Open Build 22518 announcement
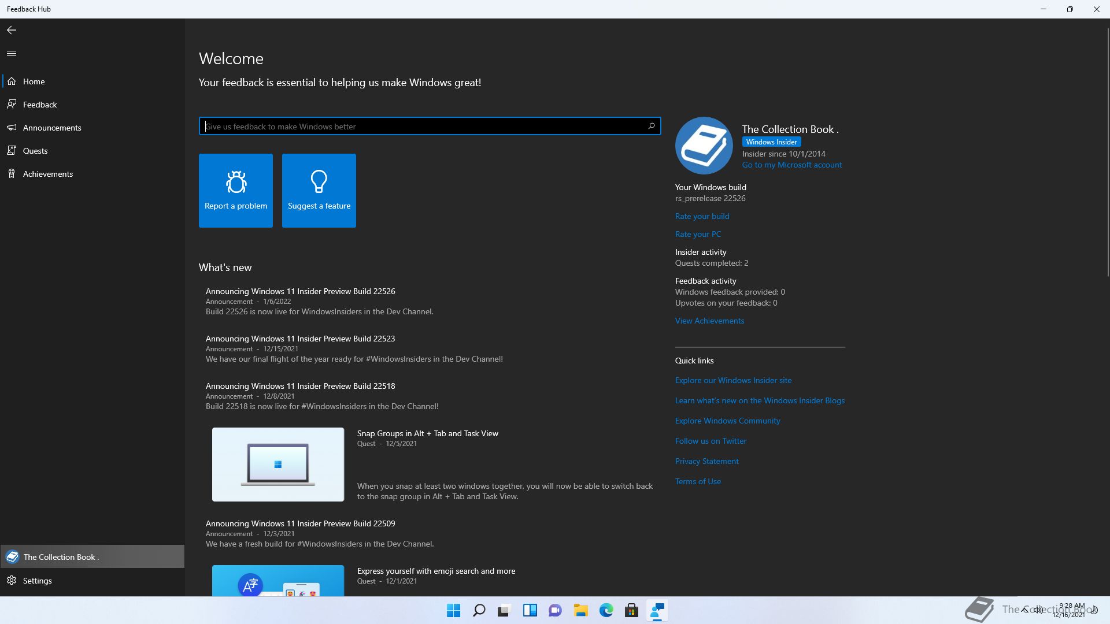 point(301,386)
